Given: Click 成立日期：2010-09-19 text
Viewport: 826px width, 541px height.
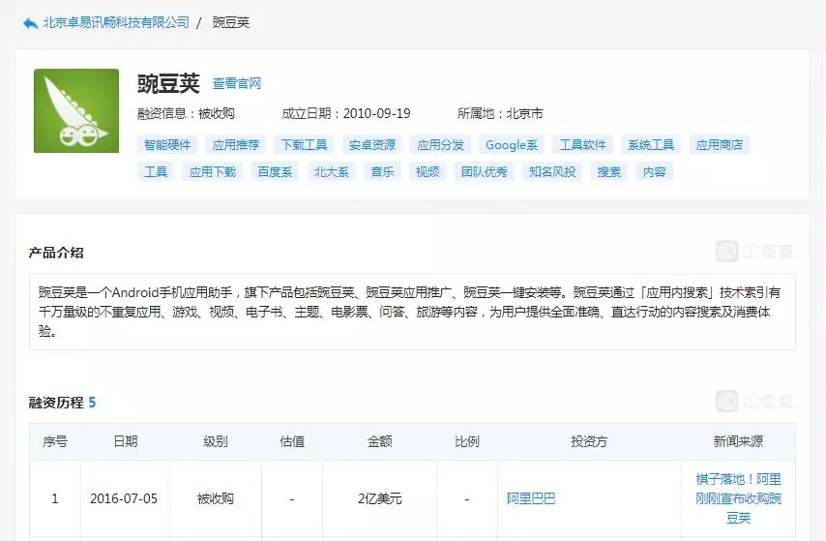Looking at the screenshot, I should click(x=346, y=113).
